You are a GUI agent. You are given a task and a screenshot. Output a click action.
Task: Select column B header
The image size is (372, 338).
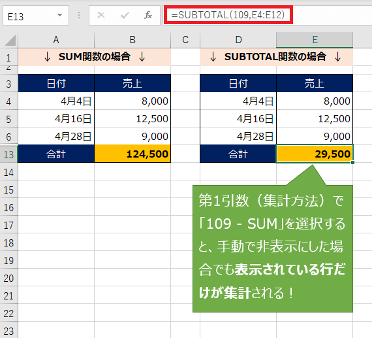coord(132,40)
